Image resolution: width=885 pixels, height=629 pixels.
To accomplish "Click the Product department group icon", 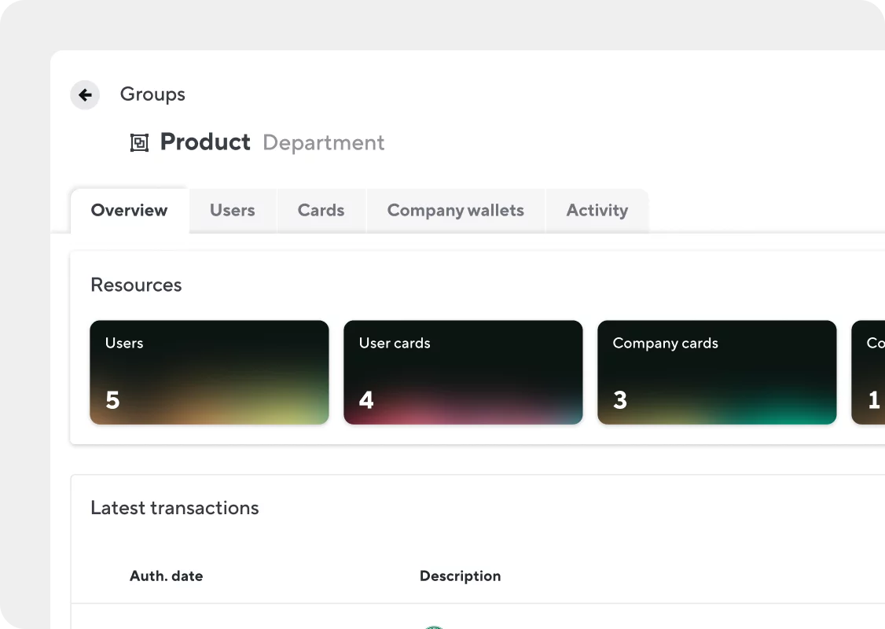I will (139, 143).
